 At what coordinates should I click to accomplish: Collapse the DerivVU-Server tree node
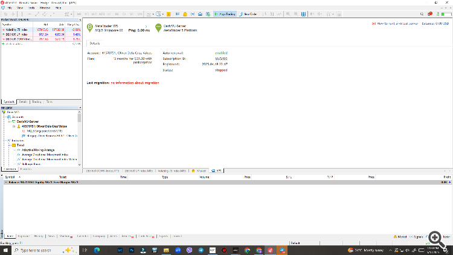(x=9, y=121)
